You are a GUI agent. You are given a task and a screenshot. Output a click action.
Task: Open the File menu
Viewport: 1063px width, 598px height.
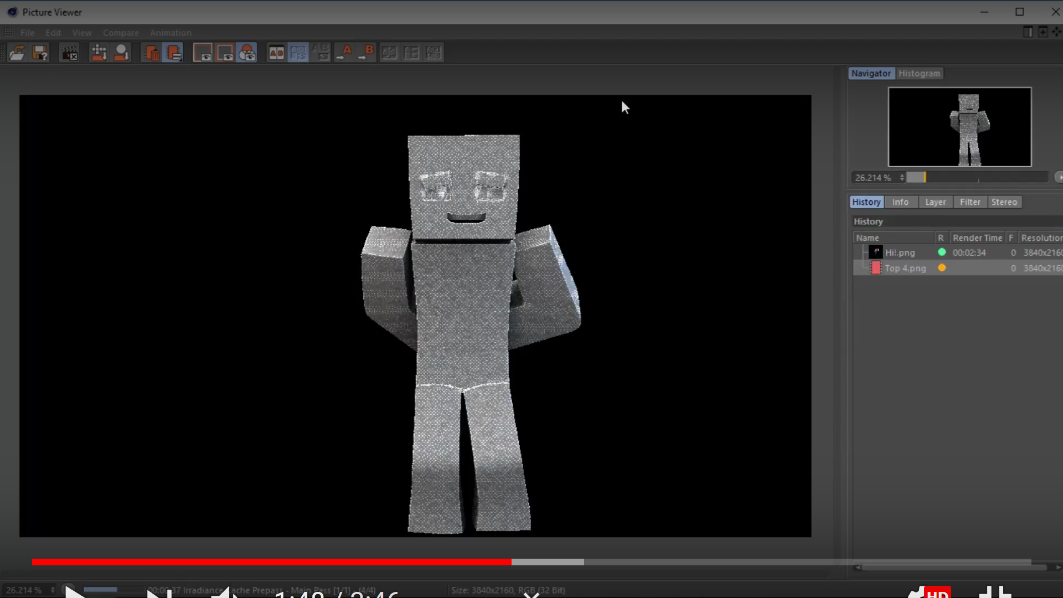coord(27,33)
